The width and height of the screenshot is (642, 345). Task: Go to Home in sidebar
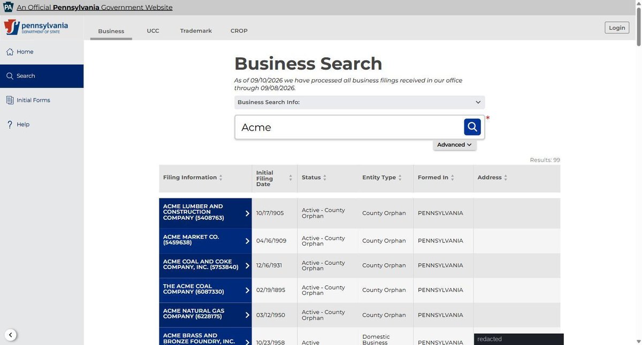pos(42,52)
